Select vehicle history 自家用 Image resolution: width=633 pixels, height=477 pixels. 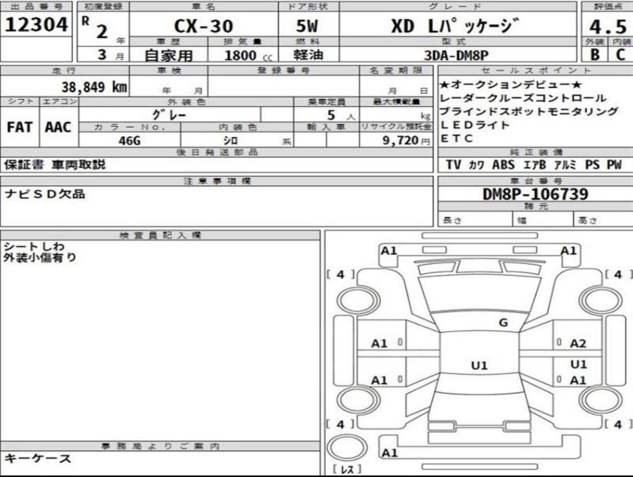[x=169, y=55]
